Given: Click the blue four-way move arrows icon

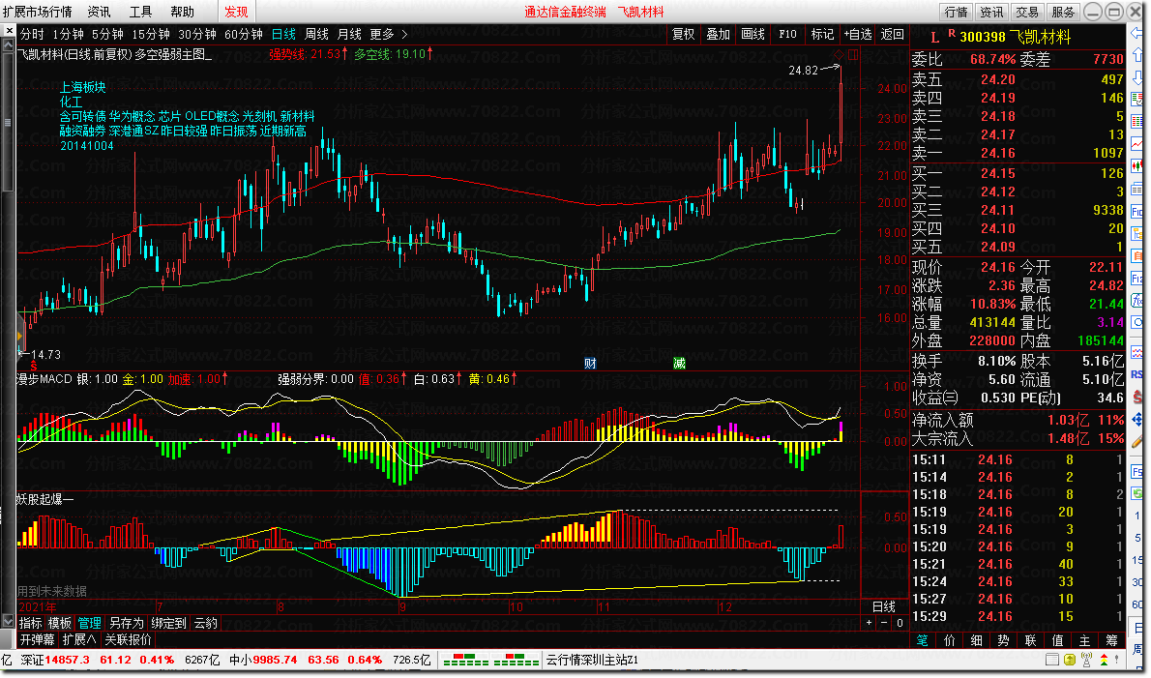Looking at the screenshot, I should click(1137, 420).
